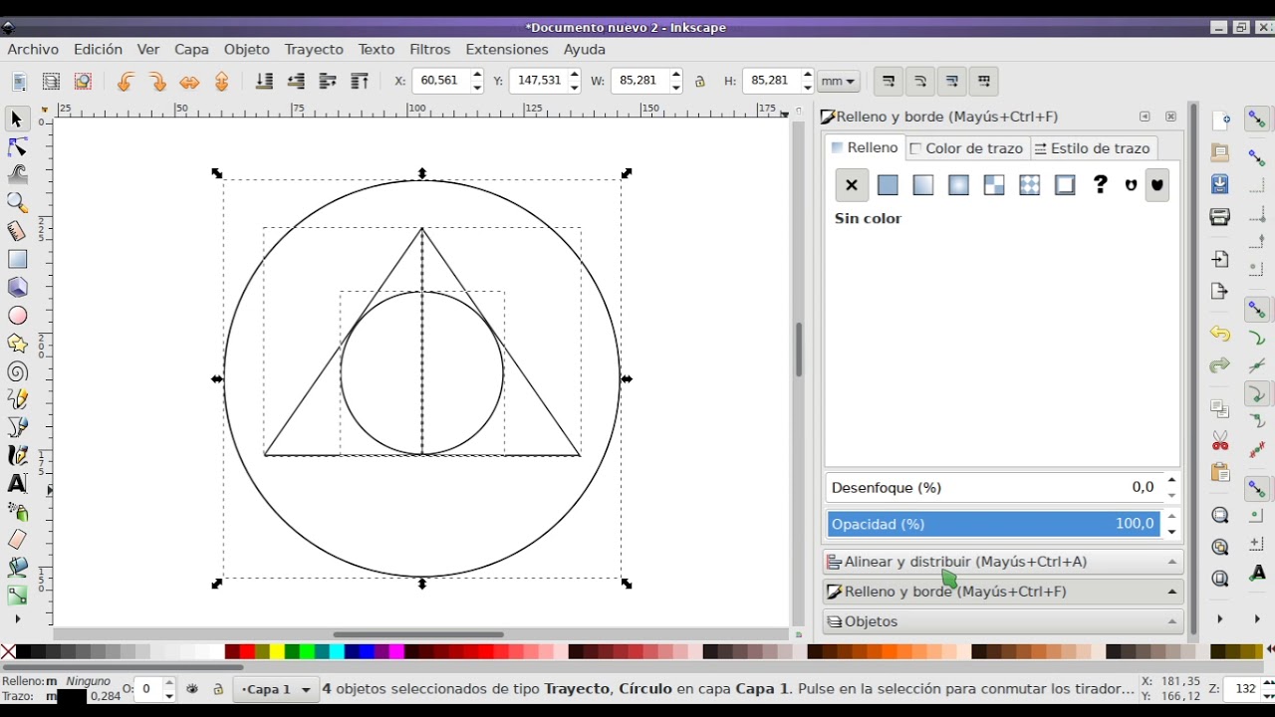This screenshot has width=1275, height=717.
Task: Expand the Alinear y distribuir panel
Action: pyautogui.click(x=1003, y=562)
